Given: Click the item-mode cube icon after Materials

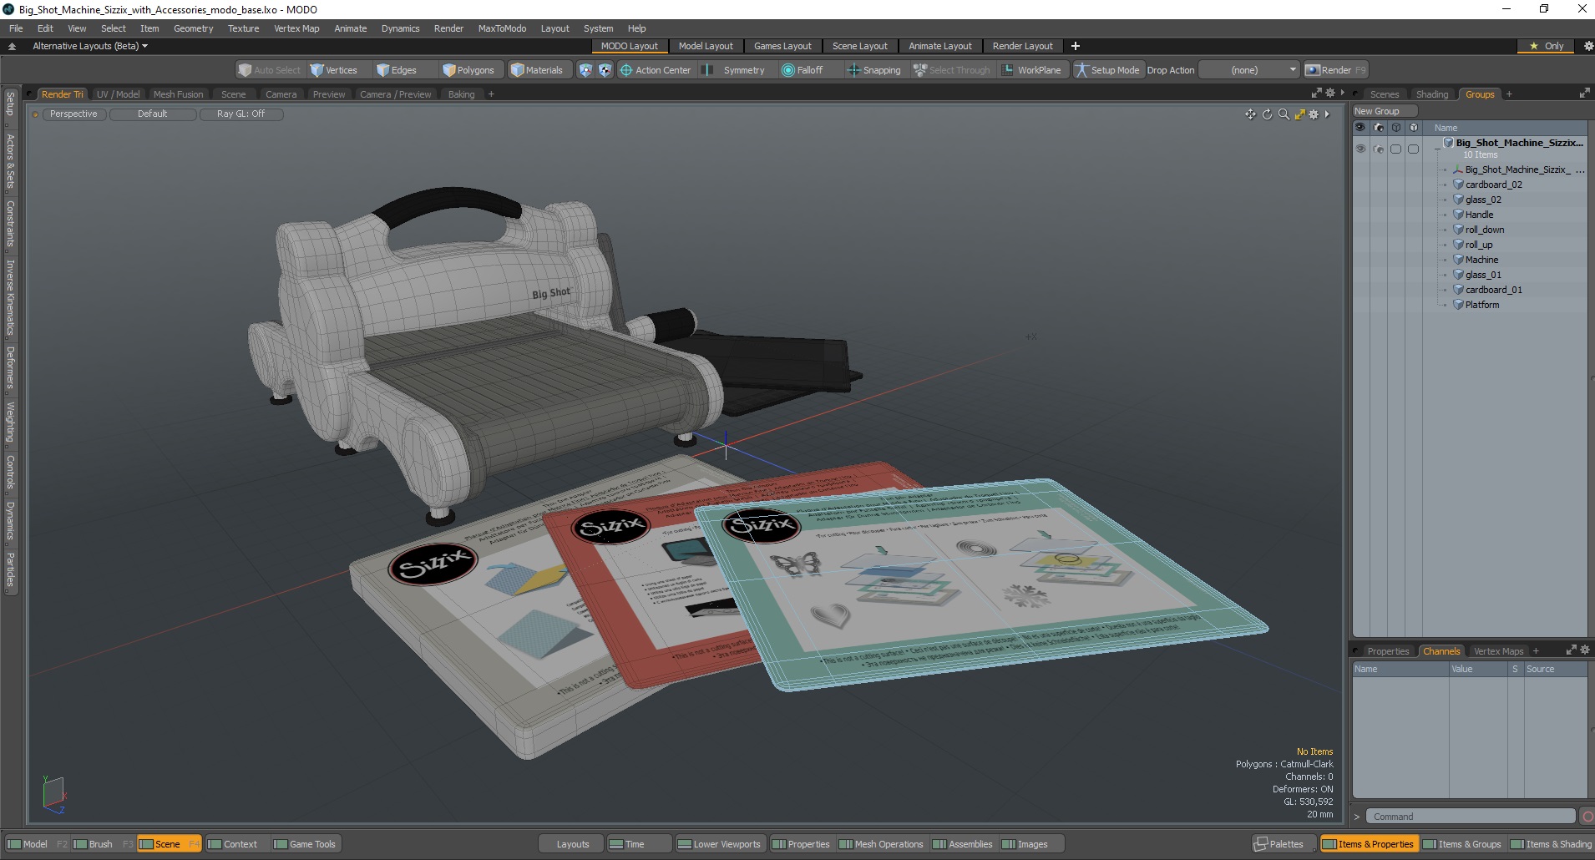Looking at the screenshot, I should point(585,70).
